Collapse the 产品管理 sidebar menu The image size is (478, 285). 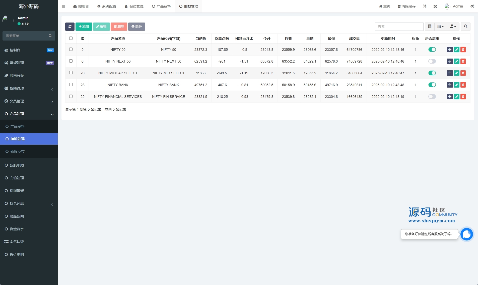(x=29, y=114)
